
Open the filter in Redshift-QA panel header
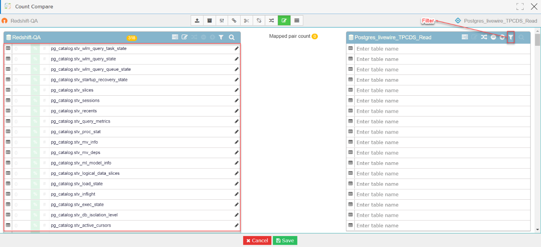point(221,37)
